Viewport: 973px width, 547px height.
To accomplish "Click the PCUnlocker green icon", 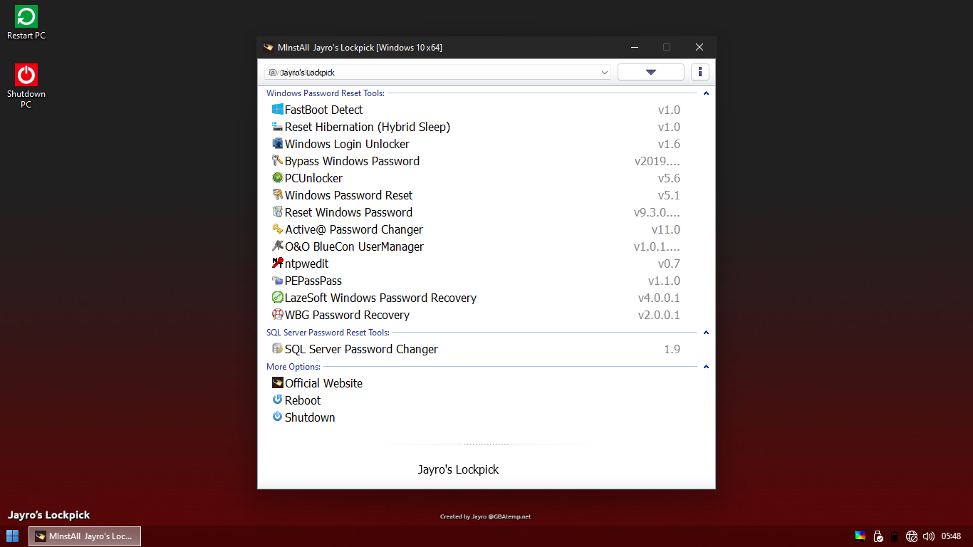I will point(278,177).
